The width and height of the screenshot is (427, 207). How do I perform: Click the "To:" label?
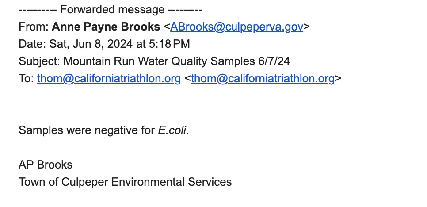[26, 79]
